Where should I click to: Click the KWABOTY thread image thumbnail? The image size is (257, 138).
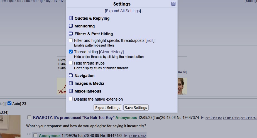(10, 127)
